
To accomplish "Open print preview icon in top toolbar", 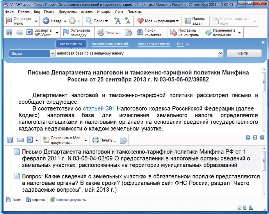I will coord(128,32).
